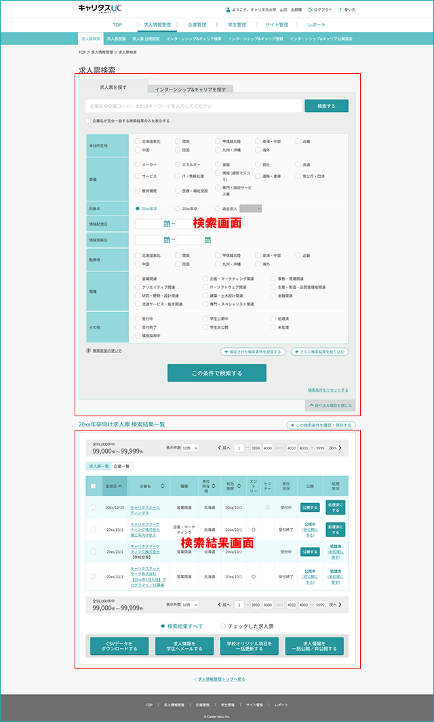This screenshot has height=722, width=434.
Task: Check the IT・情報処理 industry box
Action: coord(178,176)
